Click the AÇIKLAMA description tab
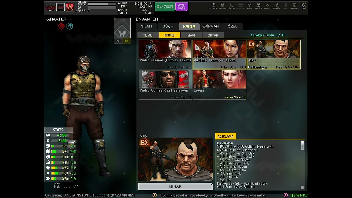Viewport: 352px width, 198px height. pyautogui.click(x=226, y=136)
